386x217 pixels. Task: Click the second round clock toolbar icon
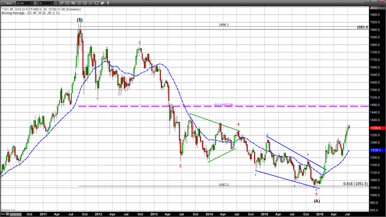point(85,3)
